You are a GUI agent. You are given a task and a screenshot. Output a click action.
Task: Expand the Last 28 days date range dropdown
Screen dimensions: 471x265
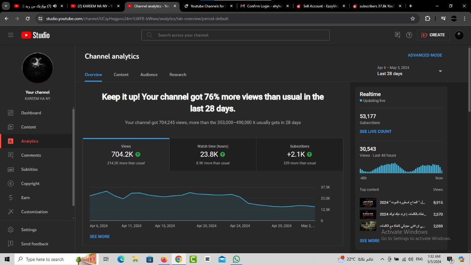coord(440,71)
